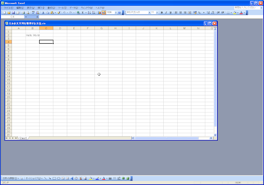Screen dimensions: 264x185
Task: Save the workbook using the floppy disk icon
Action: coord(13,13)
